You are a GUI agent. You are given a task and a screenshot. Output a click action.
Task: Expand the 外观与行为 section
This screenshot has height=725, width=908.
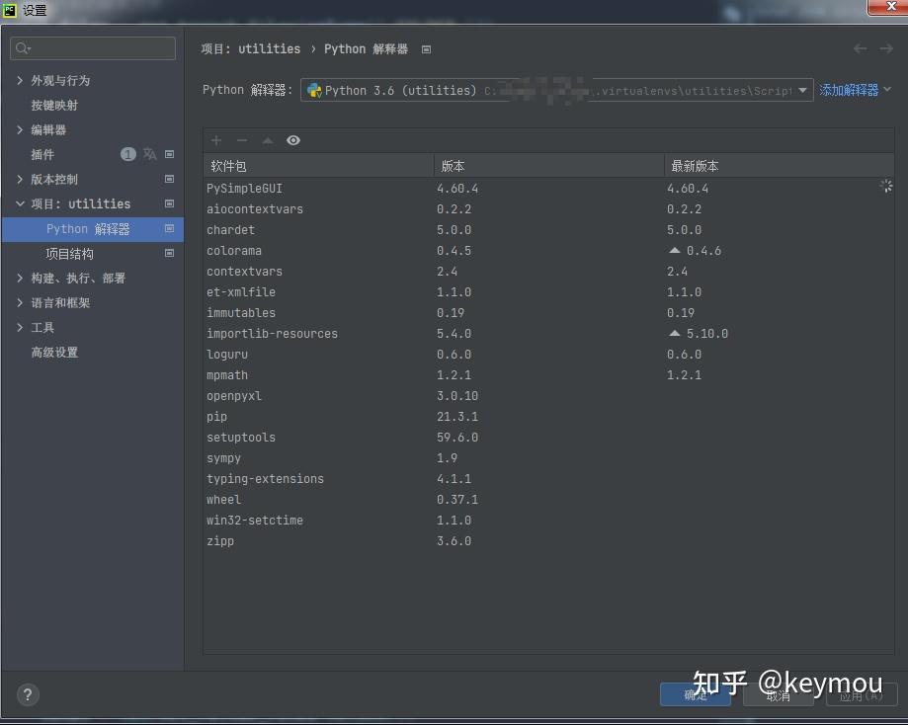18,80
